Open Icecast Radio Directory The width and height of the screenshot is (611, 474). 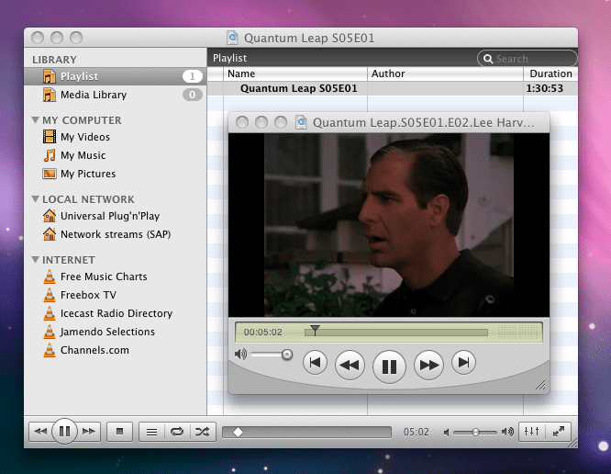coord(116,313)
